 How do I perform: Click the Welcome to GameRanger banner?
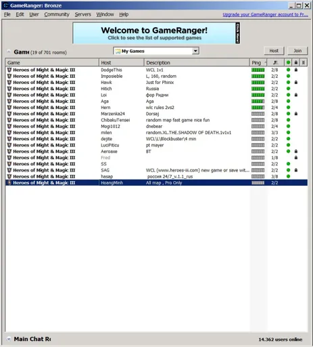click(x=156, y=33)
